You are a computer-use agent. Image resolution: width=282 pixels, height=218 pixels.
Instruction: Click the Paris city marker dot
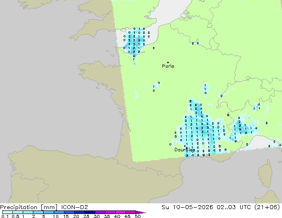(x=168, y=62)
